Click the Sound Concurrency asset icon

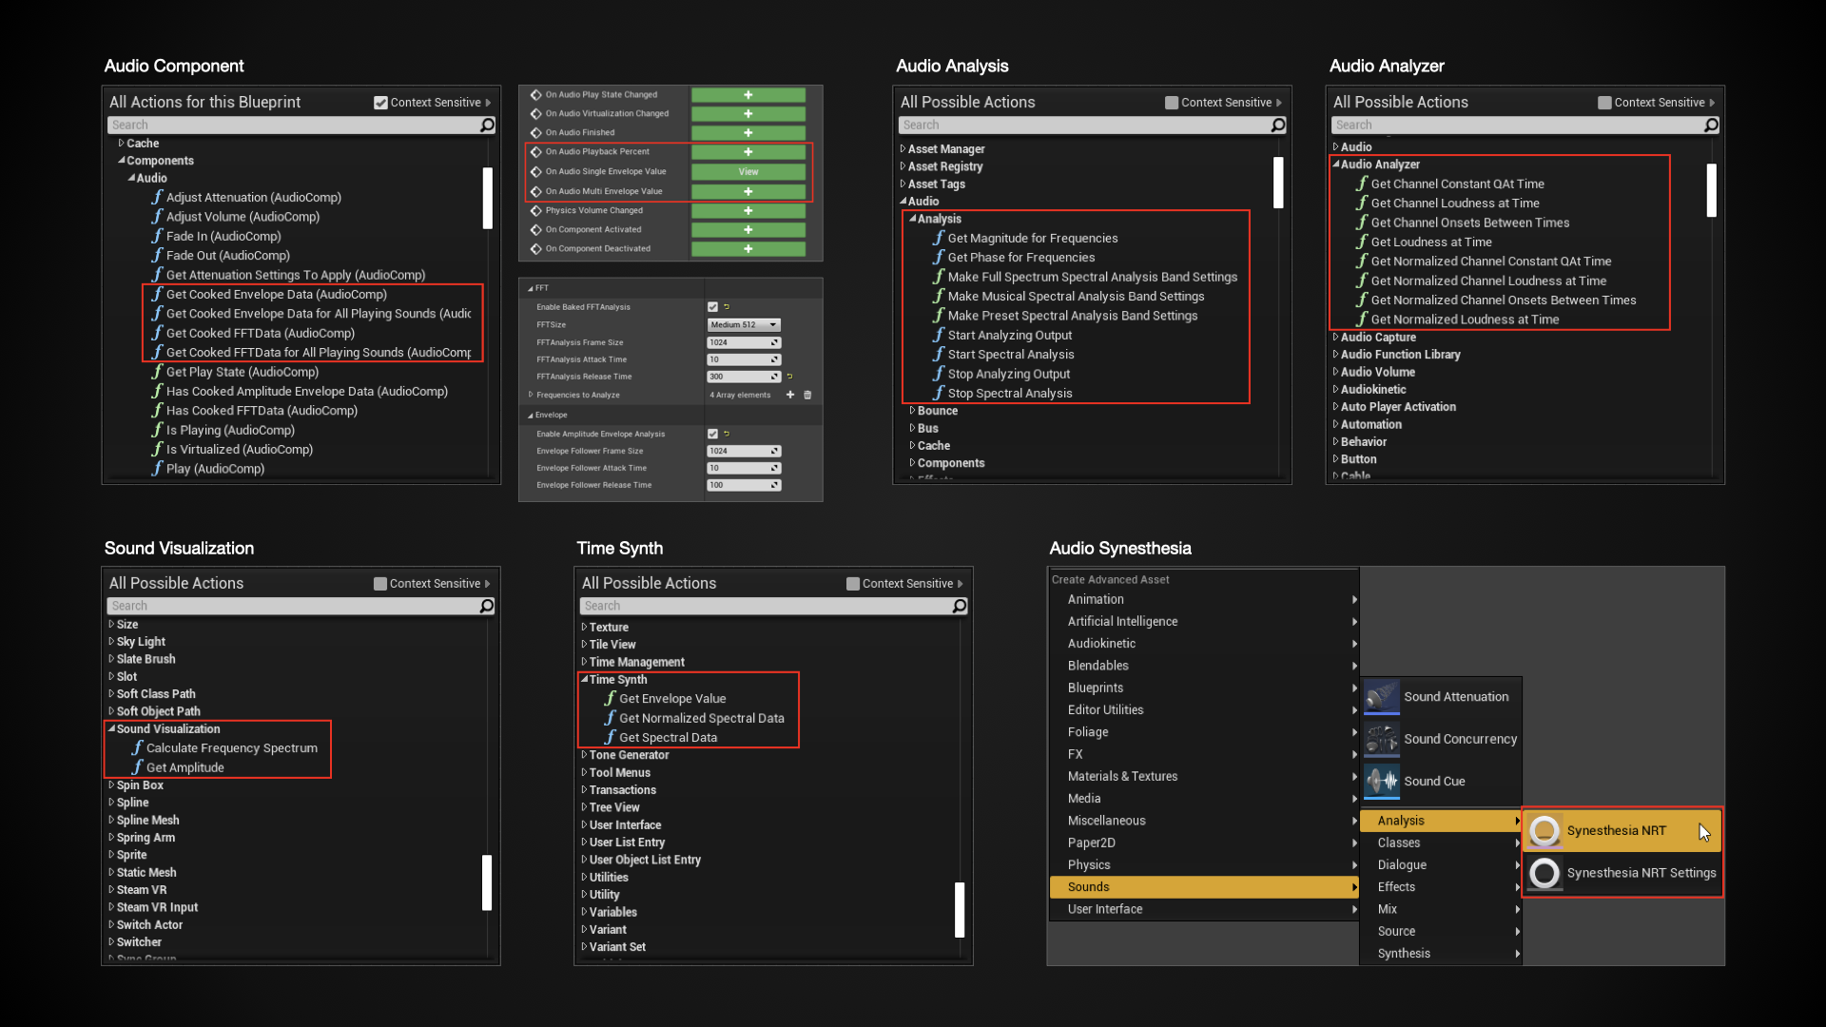[1382, 739]
